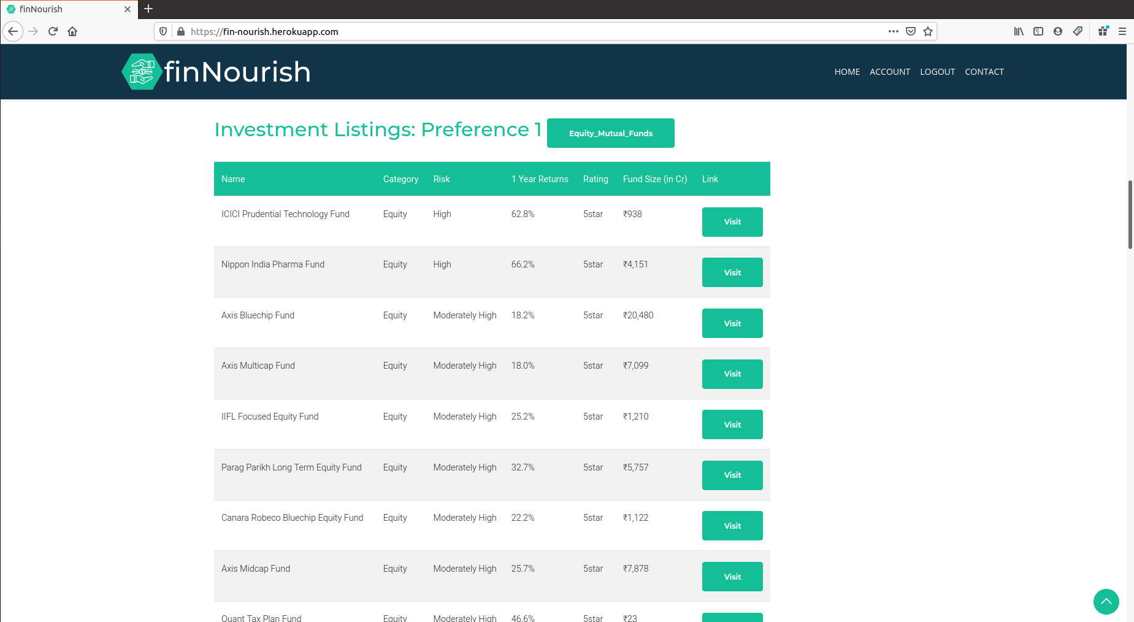1134x622 pixels.
Task: Open the CONTACT navigation link
Action: click(984, 72)
